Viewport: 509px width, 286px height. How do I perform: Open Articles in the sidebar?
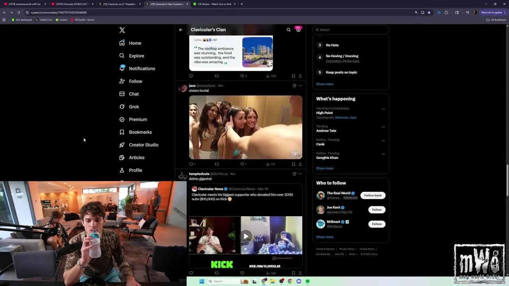pos(132,157)
